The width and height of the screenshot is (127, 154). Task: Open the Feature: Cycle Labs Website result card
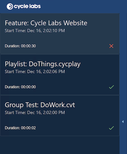tap(60, 34)
